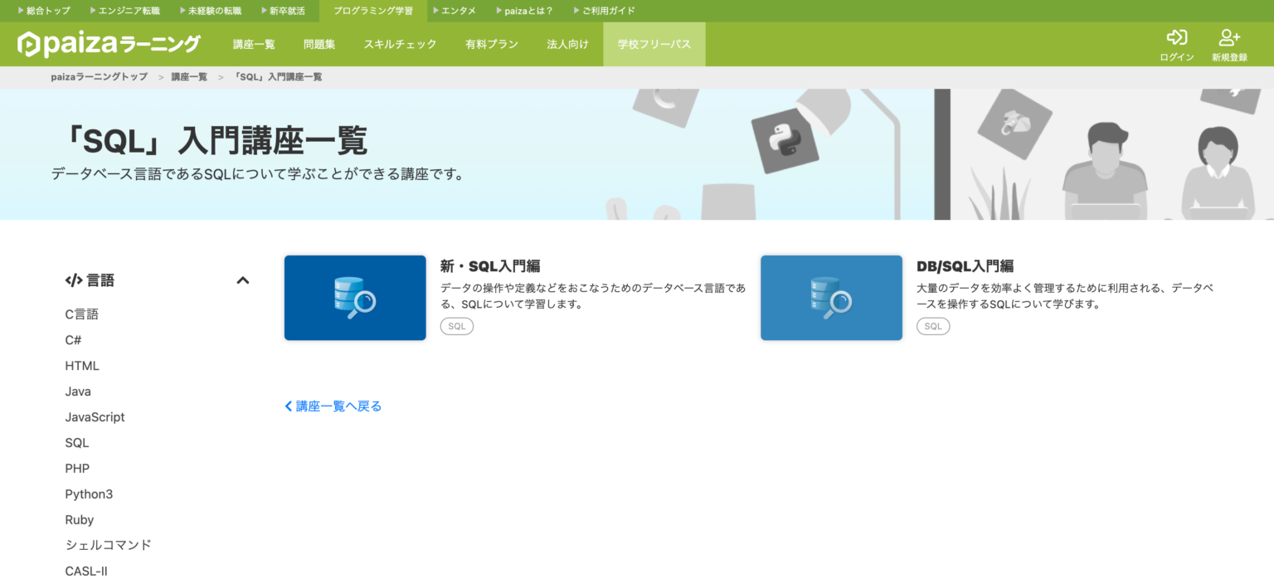Open the 有料プラン menu item
Screen dimensions: 1274x579
pyautogui.click(x=492, y=44)
